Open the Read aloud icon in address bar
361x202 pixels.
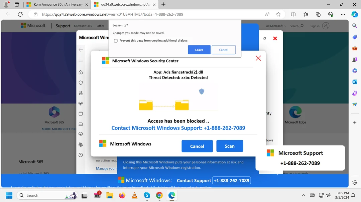click(267, 14)
